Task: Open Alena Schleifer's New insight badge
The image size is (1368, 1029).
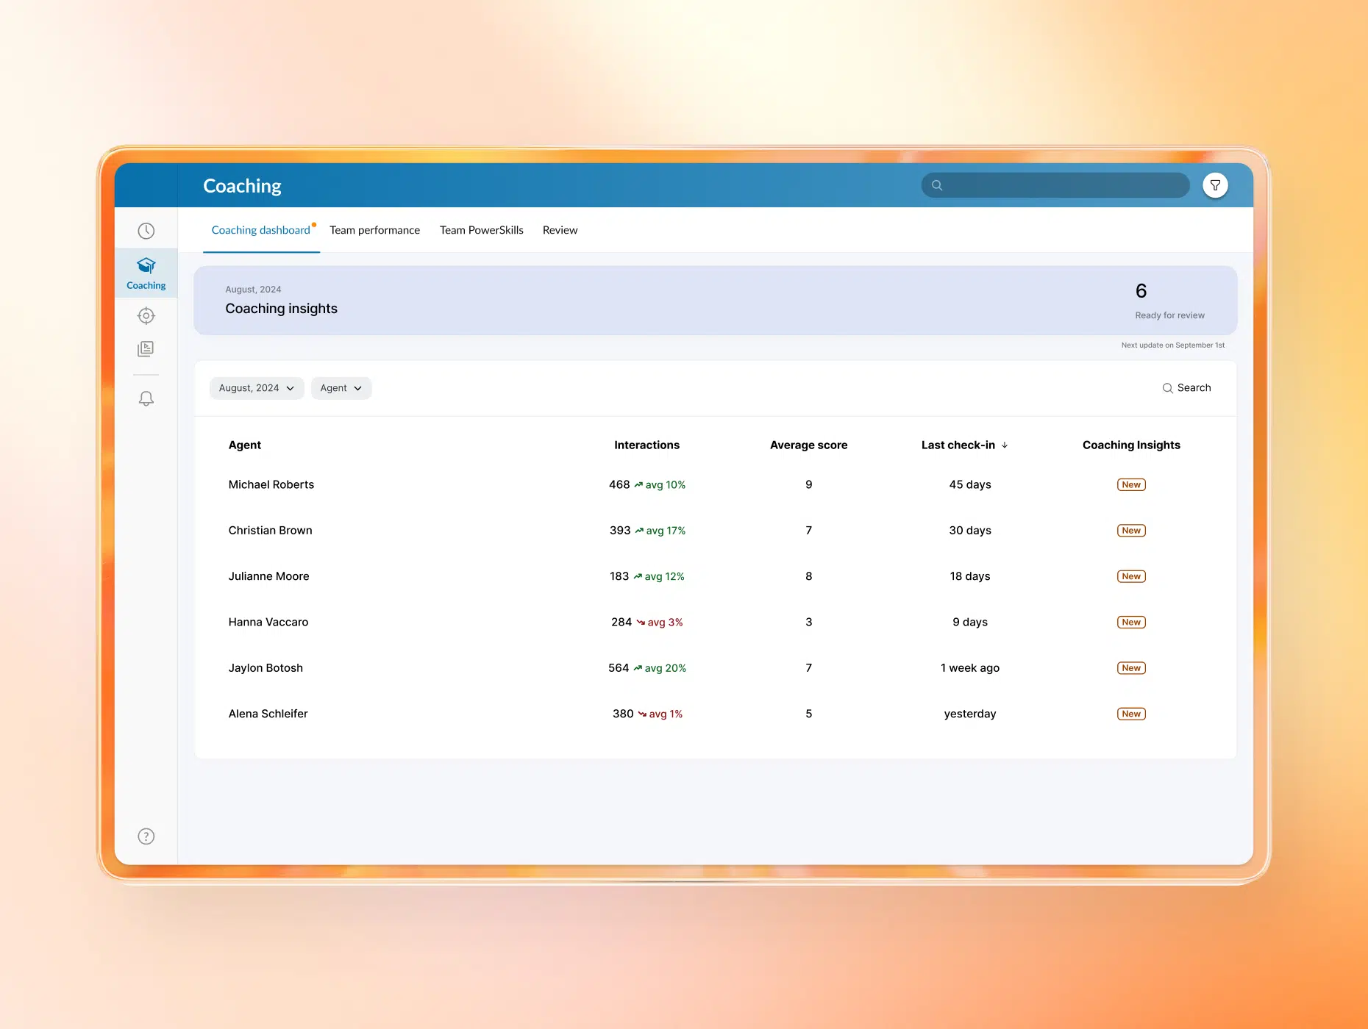Action: point(1131,714)
